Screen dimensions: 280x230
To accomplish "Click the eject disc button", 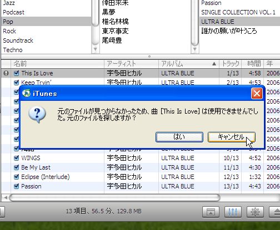I will pyautogui.click(x=275, y=212).
